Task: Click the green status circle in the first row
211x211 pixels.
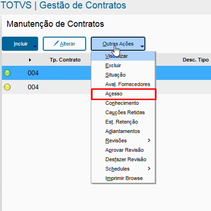Action: click(7, 73)
